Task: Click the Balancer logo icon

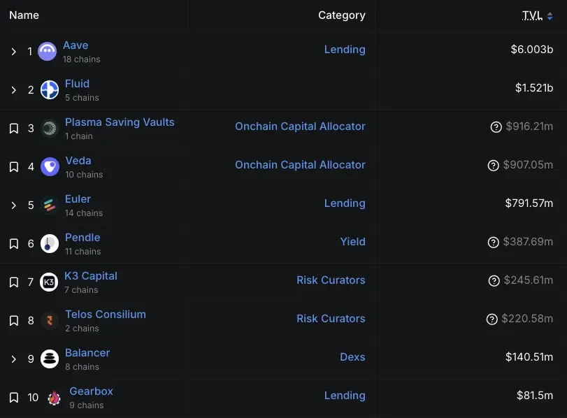Action: 49,359
